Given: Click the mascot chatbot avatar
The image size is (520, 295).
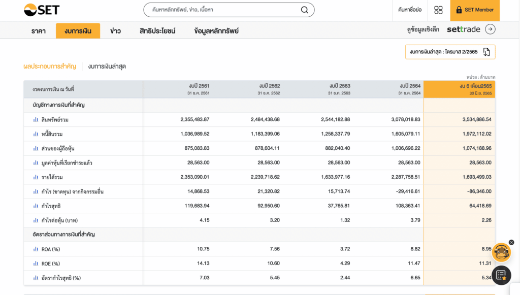Looking at the screenshot, I should pyautogui.click(x=501, y=252).
